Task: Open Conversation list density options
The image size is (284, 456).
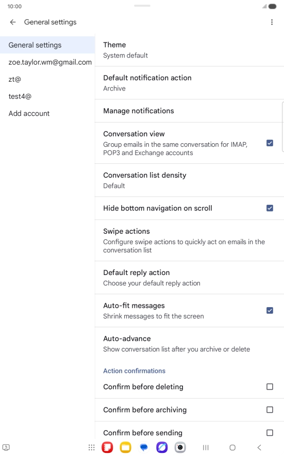Action: pos(189,180)
